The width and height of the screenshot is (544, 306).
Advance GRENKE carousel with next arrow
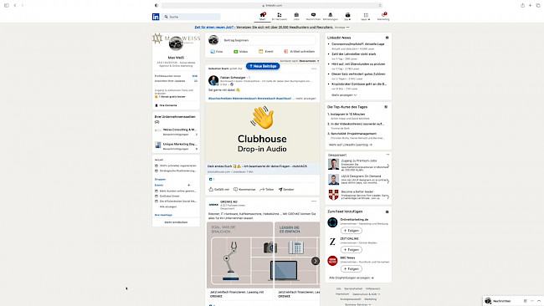pos(315,261)
